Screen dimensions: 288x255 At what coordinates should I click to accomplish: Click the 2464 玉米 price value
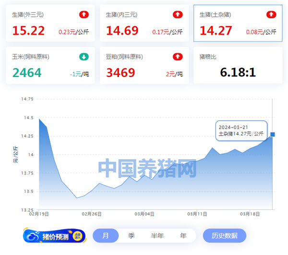[27, 73]
